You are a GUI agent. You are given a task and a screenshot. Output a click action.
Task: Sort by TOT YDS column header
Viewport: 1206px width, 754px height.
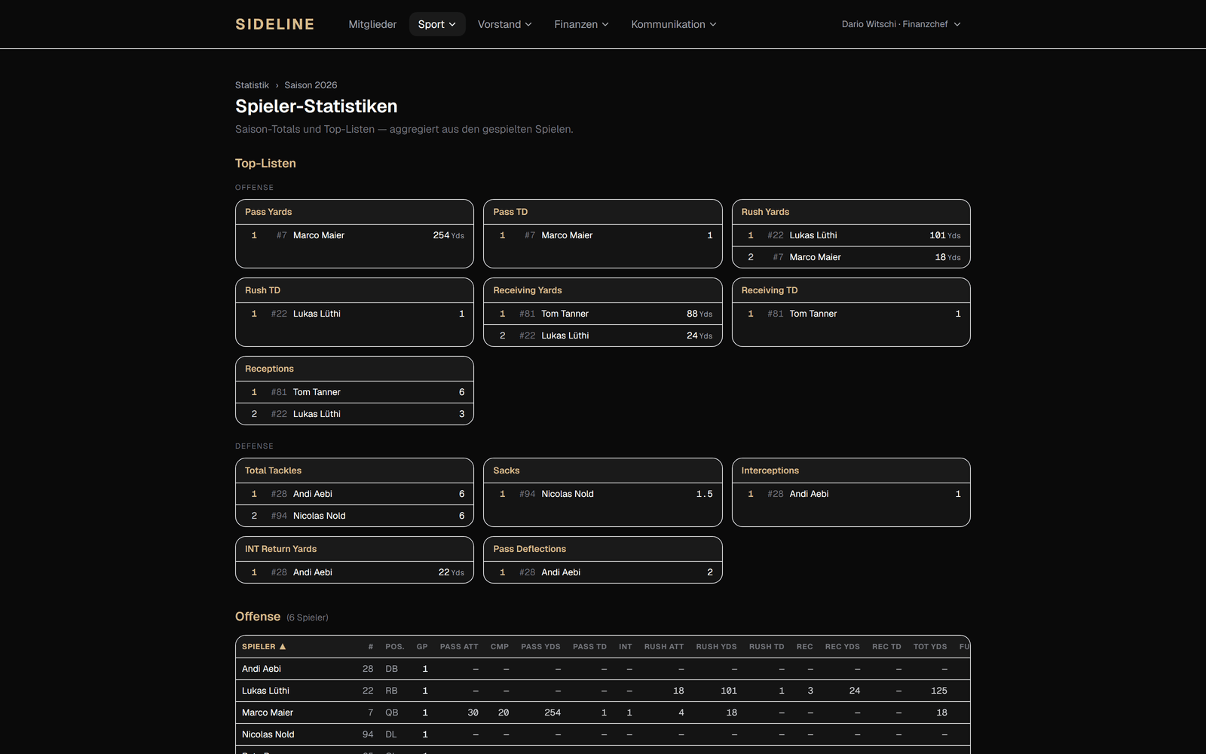pyautogui.click(x=930, y=647)
